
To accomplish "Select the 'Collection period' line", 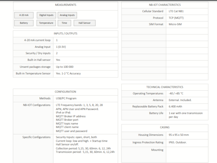I will coord(83,148).
